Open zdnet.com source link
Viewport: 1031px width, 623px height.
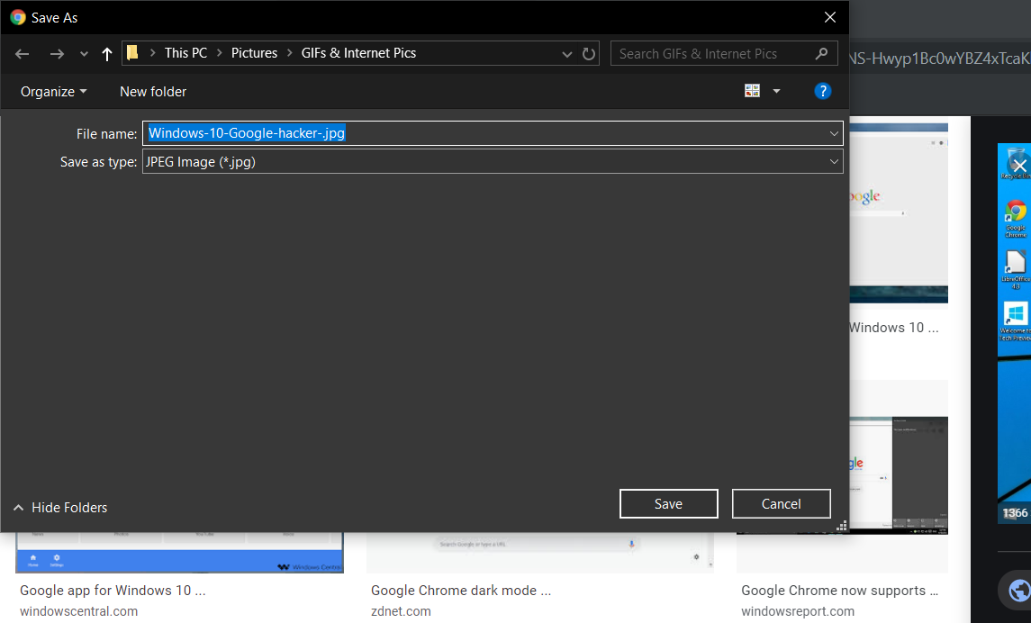(x=401, y=611)
